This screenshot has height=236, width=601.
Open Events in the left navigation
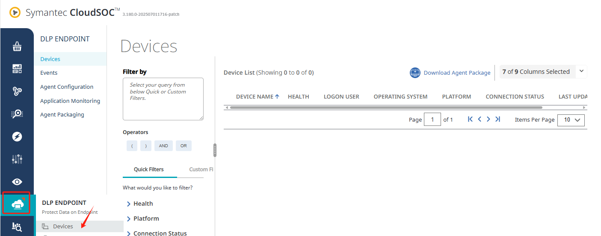click(x=49, y=73)
